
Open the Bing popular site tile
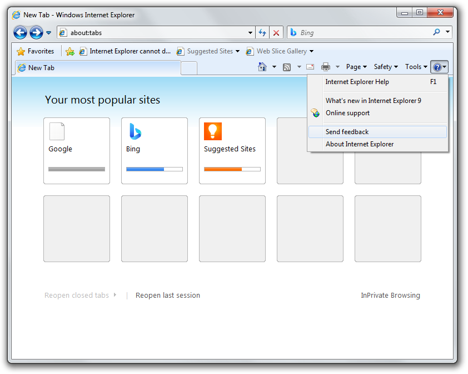click(x=155, y=151)
